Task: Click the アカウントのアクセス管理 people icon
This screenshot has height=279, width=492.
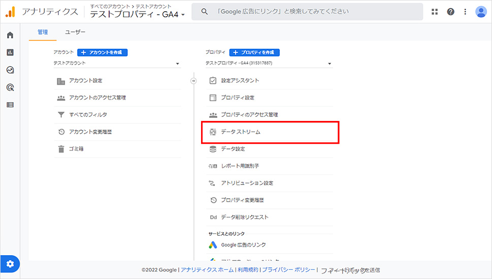Action: (61, 98)
